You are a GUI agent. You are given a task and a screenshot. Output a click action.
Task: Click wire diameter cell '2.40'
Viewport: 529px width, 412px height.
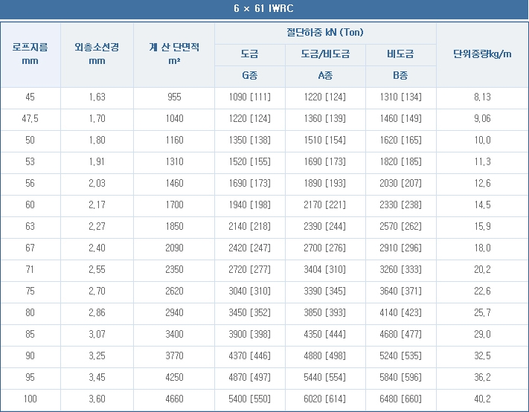(97, 248)
